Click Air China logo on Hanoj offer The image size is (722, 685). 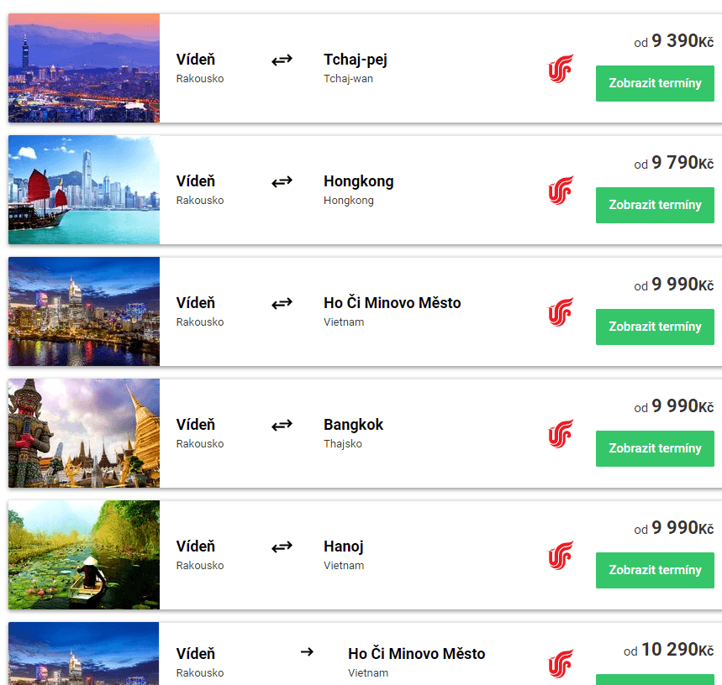(561, 556)
